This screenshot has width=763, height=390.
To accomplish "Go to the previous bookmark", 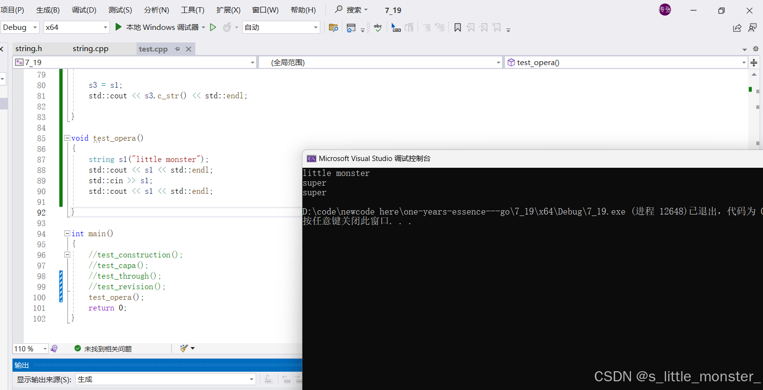I will click(x=471, y=27).
